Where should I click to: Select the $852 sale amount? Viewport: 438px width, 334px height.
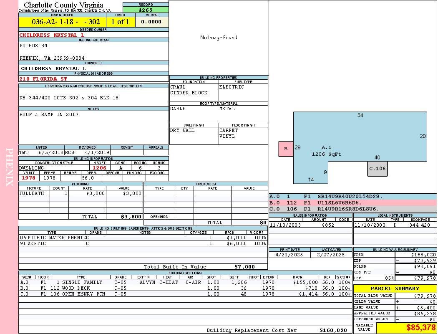pyautogui.click(x=328, y=225)
